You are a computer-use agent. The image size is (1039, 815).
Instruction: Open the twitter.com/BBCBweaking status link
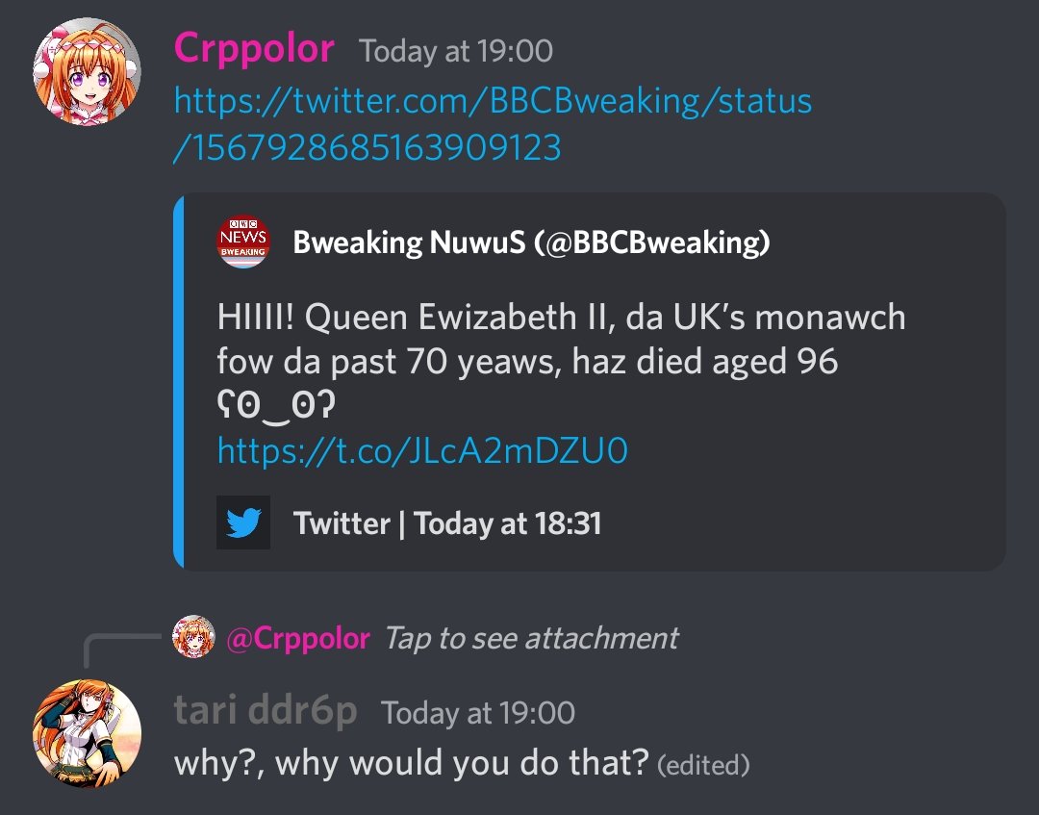[493, 124]
